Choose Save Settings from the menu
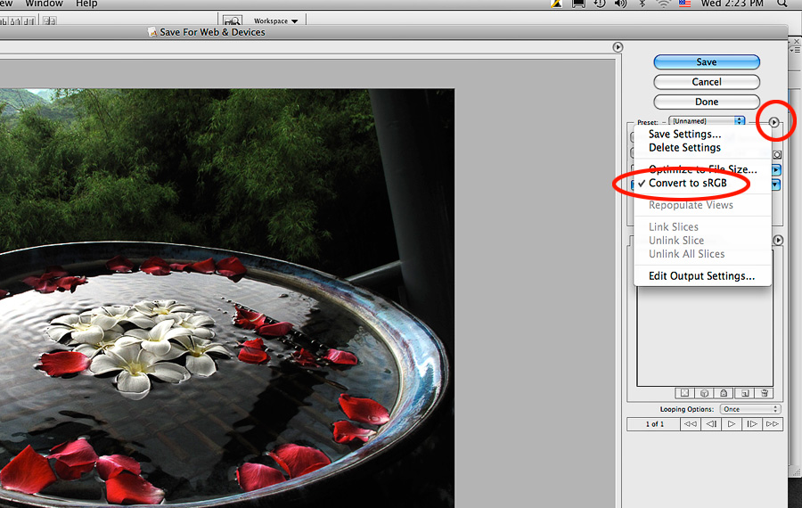 [684, 135]
